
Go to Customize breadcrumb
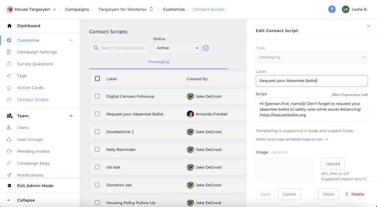pyautogui.click(x=174, y=9)
